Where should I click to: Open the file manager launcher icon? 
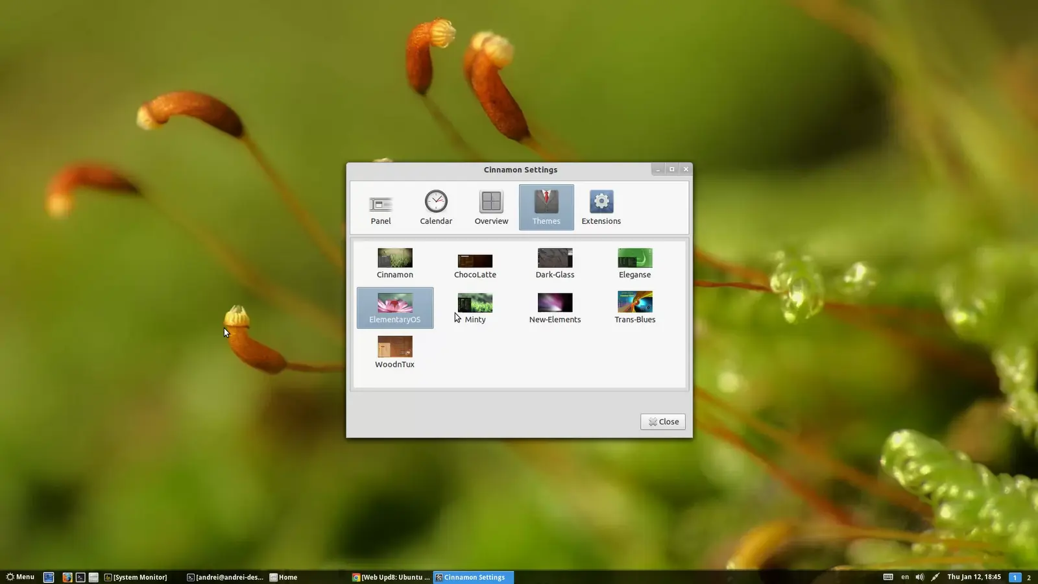93,578
